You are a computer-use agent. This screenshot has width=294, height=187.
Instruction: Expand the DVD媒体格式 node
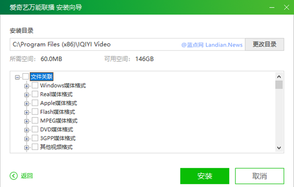tap(27, 130)
